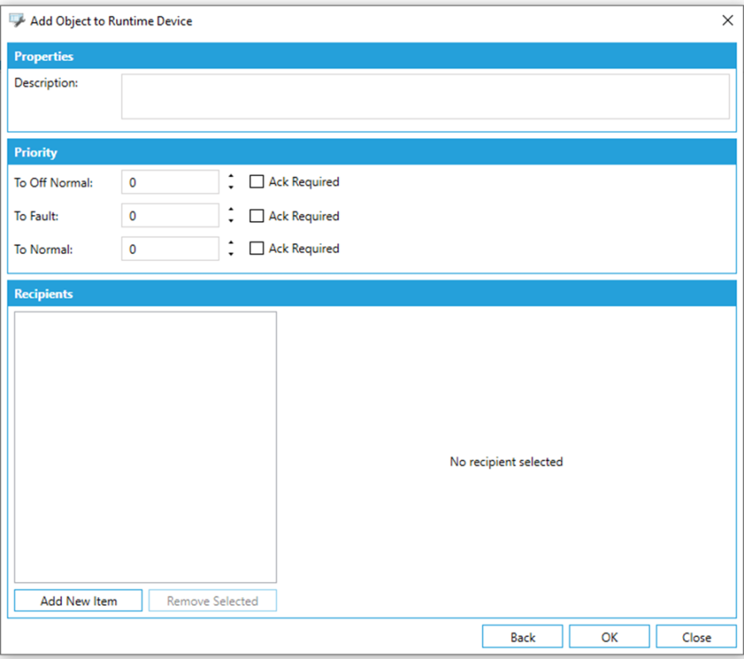Click the dialog title bar app icon

(17, 20)
